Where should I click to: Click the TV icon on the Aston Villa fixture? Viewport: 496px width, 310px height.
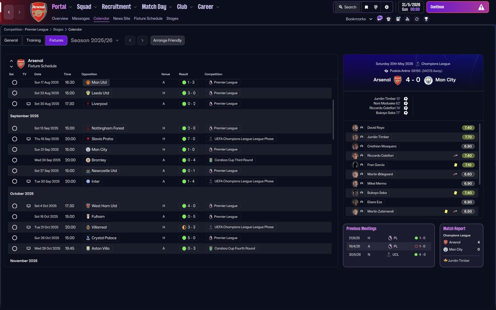28,248
